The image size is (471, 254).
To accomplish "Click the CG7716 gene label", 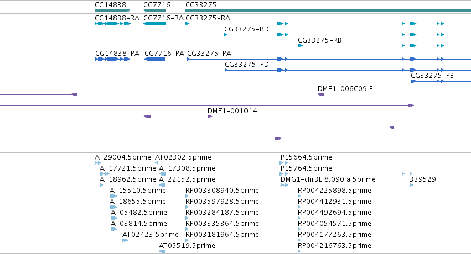I will (x=157, y=5).
